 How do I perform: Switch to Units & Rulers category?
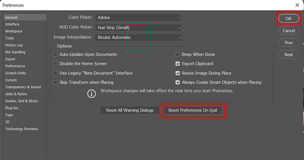pos(16,94)
